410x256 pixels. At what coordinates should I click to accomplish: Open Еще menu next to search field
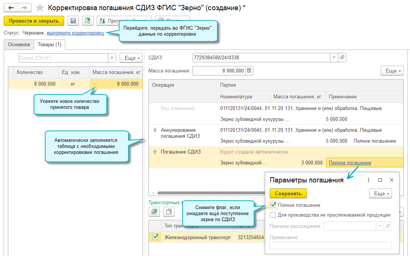coord(131,58)
